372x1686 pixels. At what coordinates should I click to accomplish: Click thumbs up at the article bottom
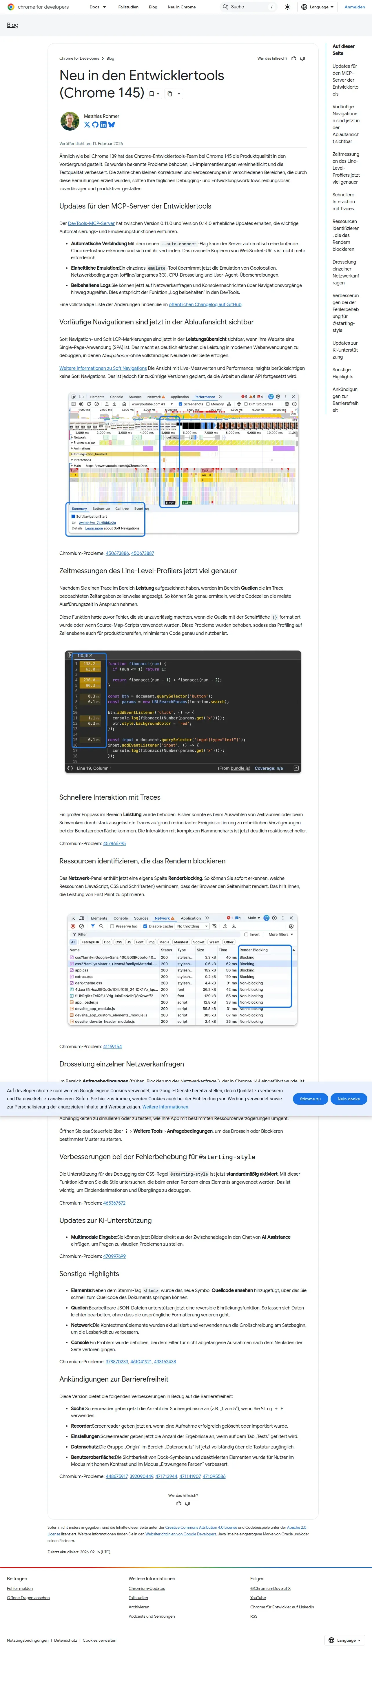[179, 1504]
